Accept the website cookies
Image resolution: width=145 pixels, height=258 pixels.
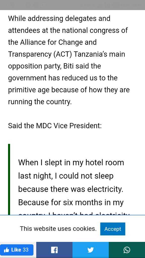tap(113, 229)
